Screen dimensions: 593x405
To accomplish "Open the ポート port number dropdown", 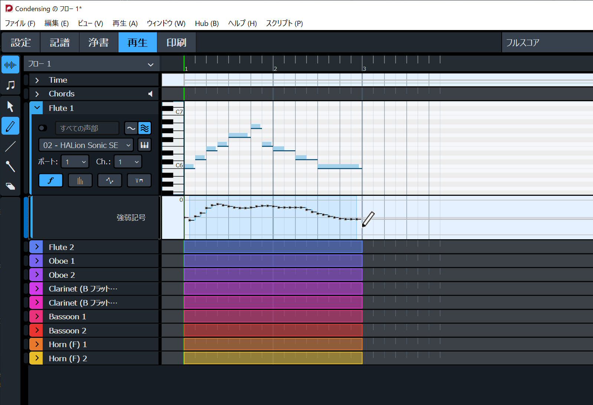I will click(75, 162).
